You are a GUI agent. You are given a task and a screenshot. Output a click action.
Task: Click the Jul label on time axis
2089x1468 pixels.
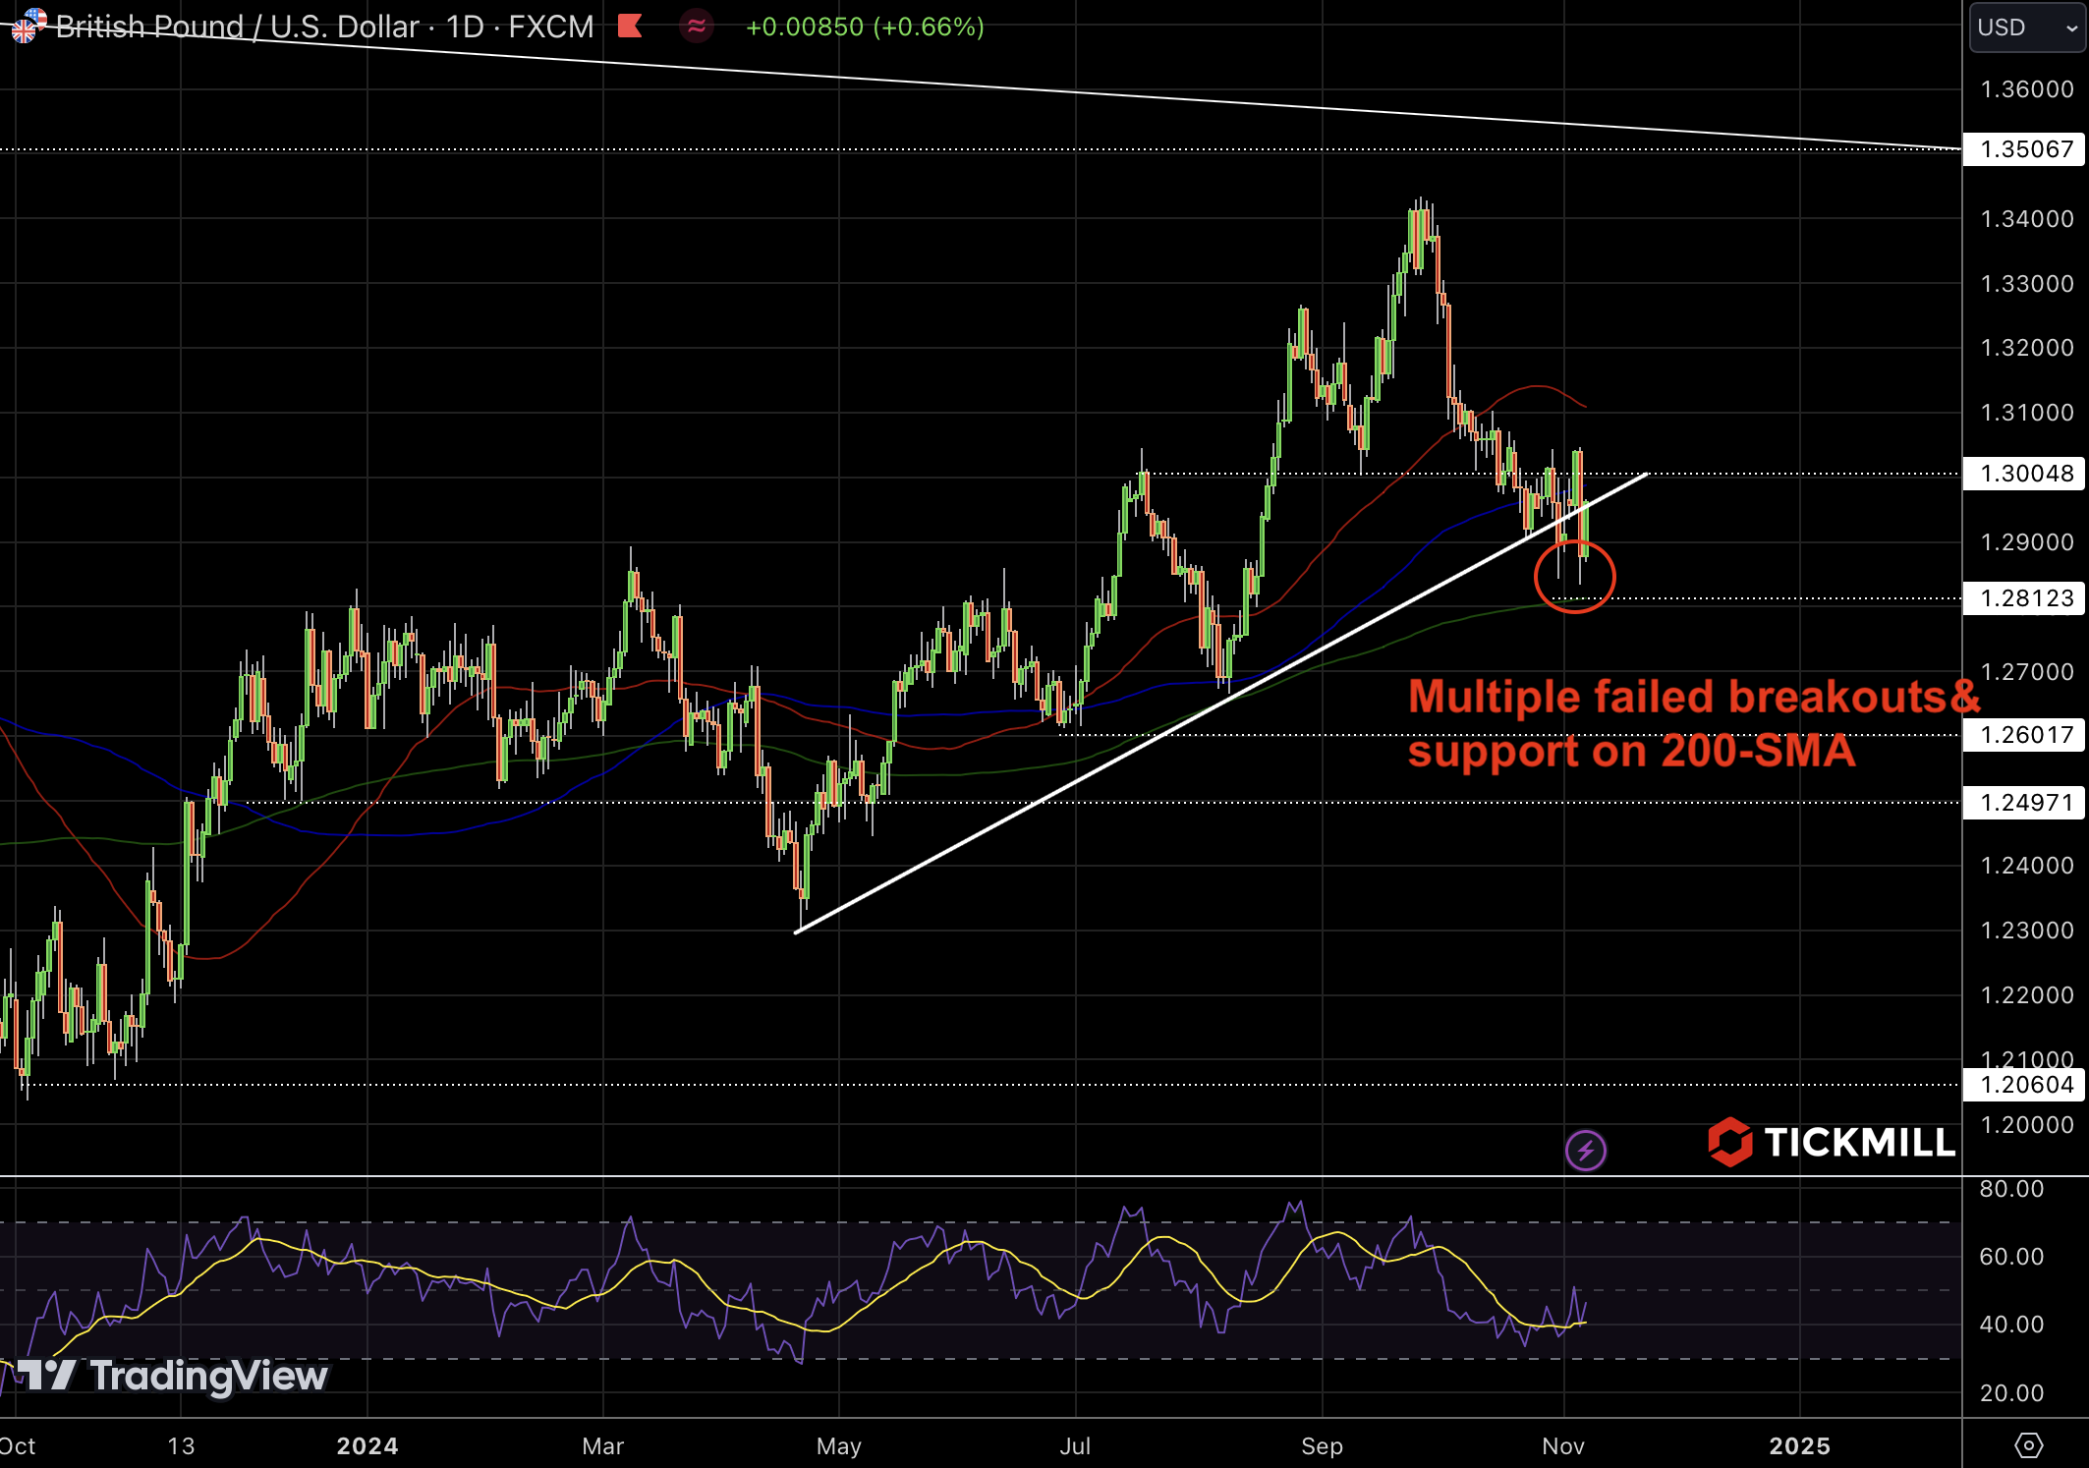[x=1075, y=1446]
